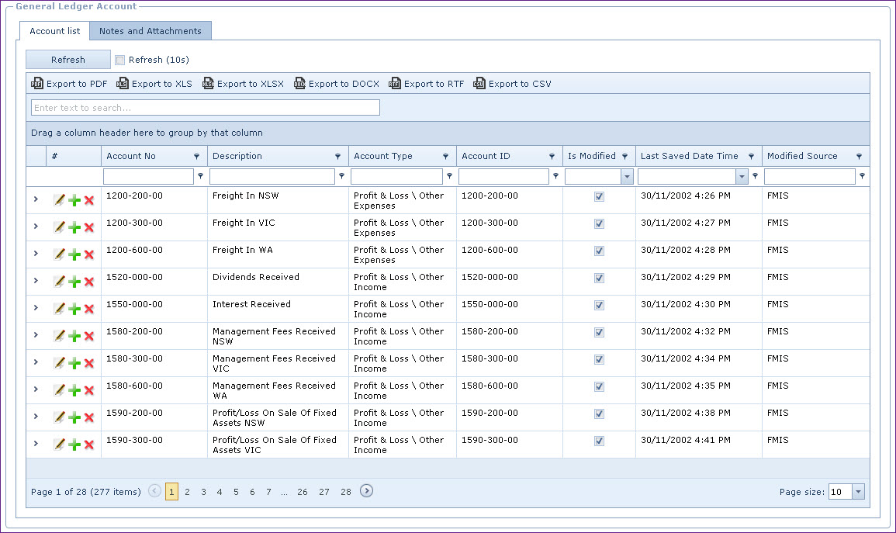Delete the Freight In NSW account

pos(89,200)
